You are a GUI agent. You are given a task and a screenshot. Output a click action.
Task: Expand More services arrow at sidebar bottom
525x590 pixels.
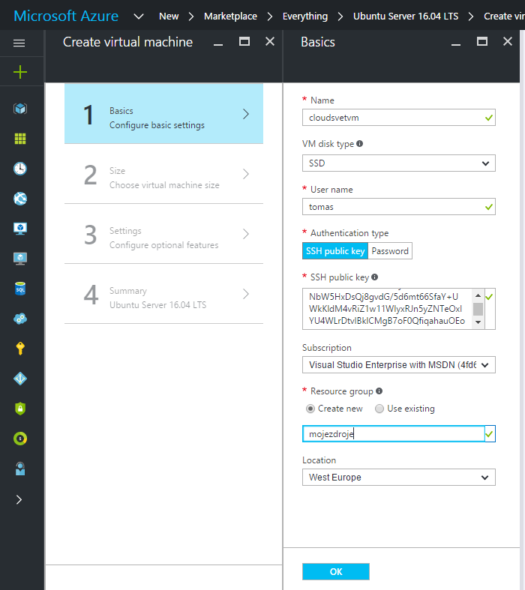tap(19, 500)
